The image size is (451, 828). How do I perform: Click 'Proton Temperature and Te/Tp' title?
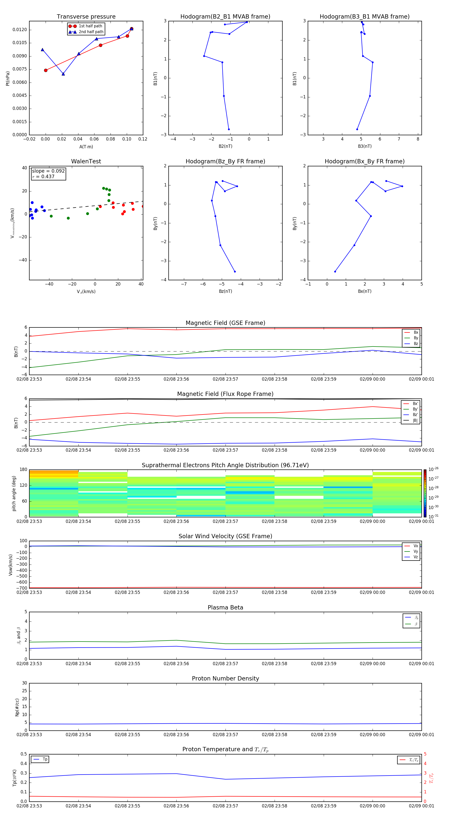tap(225, 749)
